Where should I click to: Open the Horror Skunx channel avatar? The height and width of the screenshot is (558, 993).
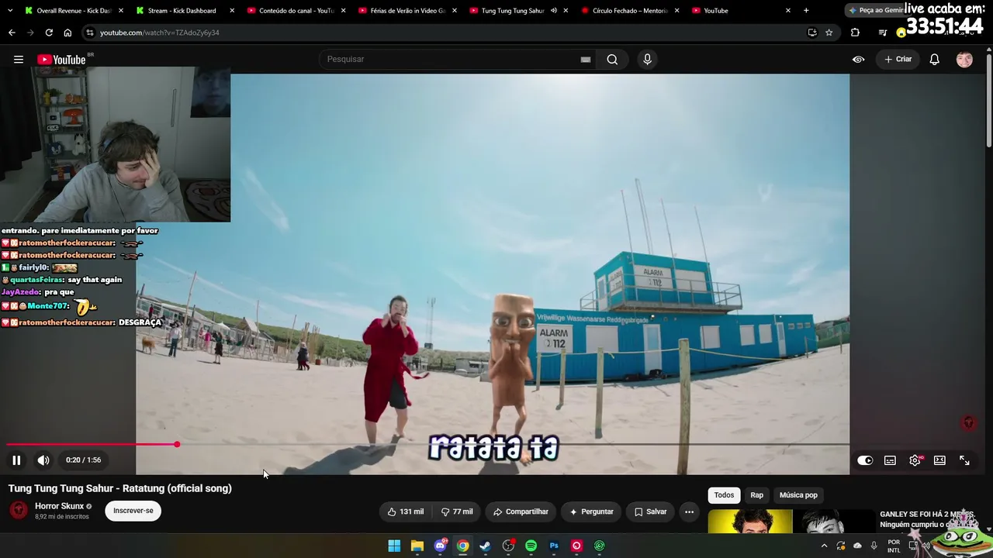click(x=19, y=510)
